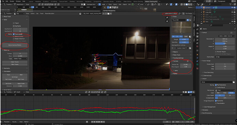237x125 pixels.
Task: Click the zoom magnifier icon in clip viewport
Action: coord(167,18)
